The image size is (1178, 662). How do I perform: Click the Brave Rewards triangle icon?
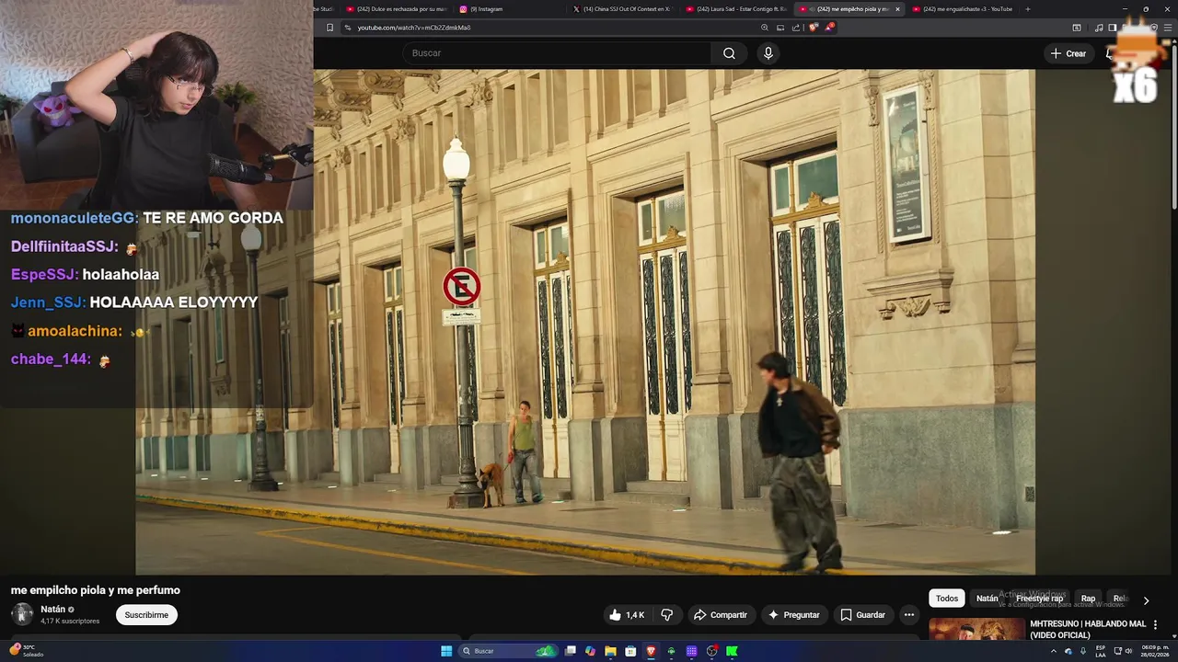point(828,28)
